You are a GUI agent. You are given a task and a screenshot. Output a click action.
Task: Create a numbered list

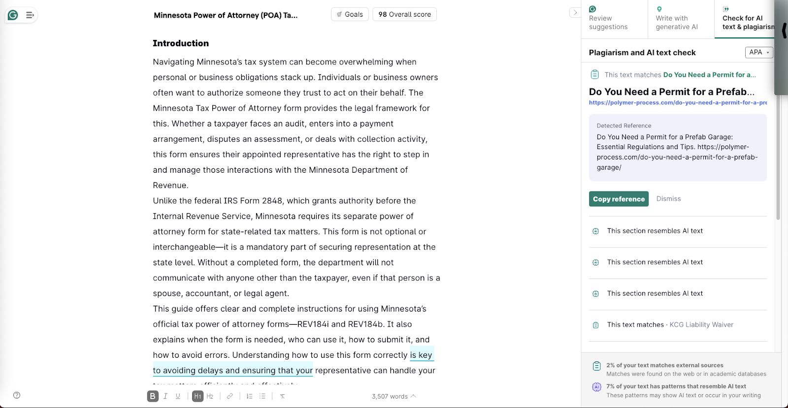tap(250, 396)
